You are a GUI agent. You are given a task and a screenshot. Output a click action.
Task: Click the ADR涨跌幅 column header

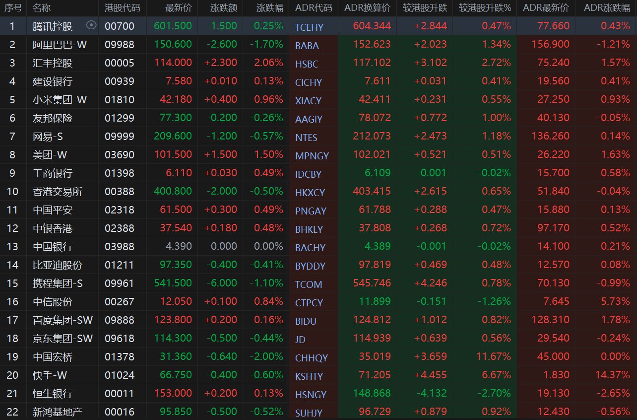click(x=607, y=8)
